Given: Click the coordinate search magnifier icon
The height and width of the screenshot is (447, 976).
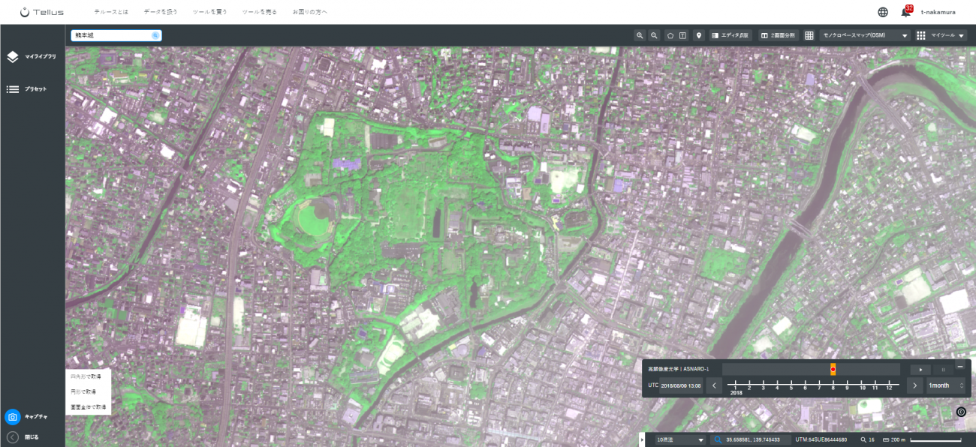Looking at the screenshot, I should 717,439.
